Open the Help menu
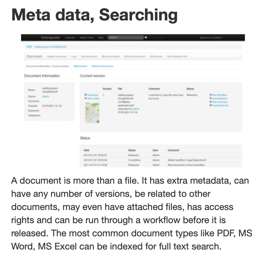 [101, 38]
